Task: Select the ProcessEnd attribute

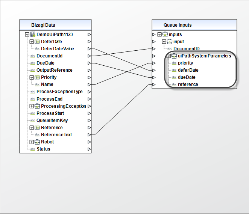Action: (49, 99)
